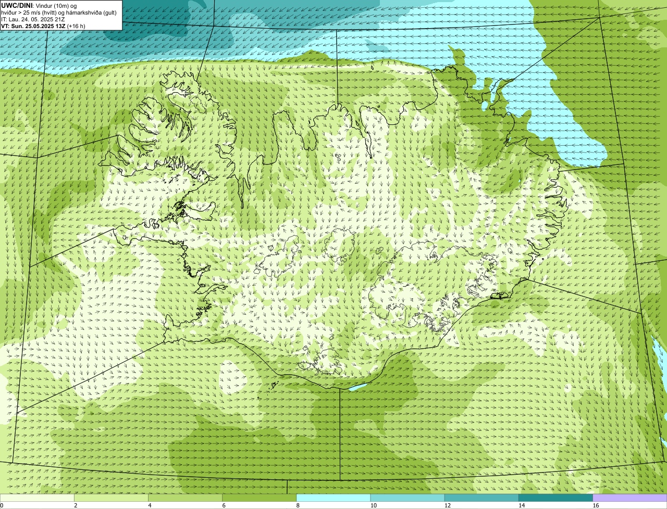Select the 10–12 m/s aqua swatch
Screen dimensions: 667x509
coord(407,498)
